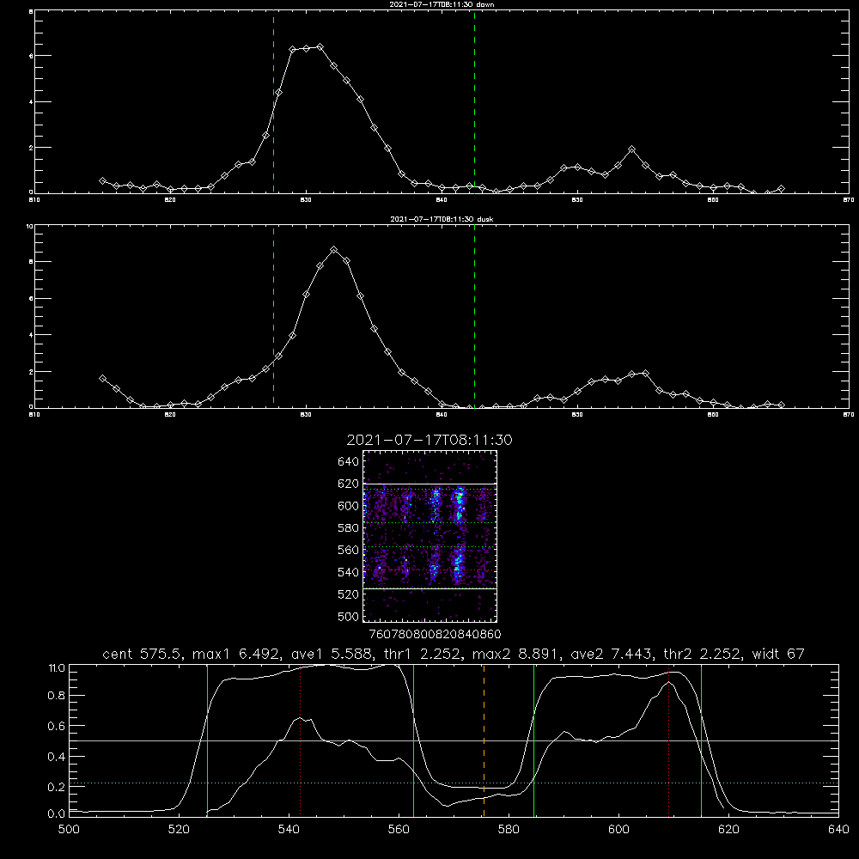859x859 pixels.
Task: Select green dashed line near 828 in dawn plot
Action: [273, 102]
